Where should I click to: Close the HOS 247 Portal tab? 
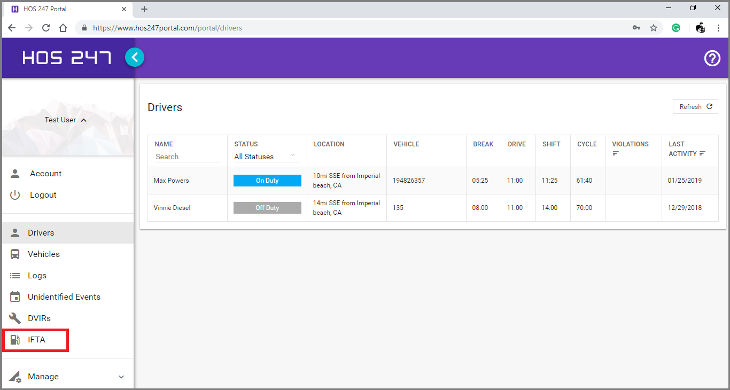[125, 9]
